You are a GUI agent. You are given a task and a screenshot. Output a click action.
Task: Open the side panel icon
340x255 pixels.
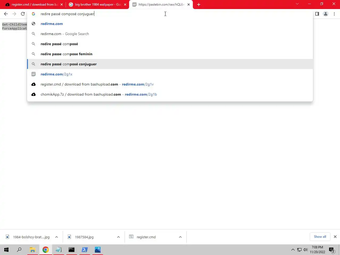(x=317, y=14)
